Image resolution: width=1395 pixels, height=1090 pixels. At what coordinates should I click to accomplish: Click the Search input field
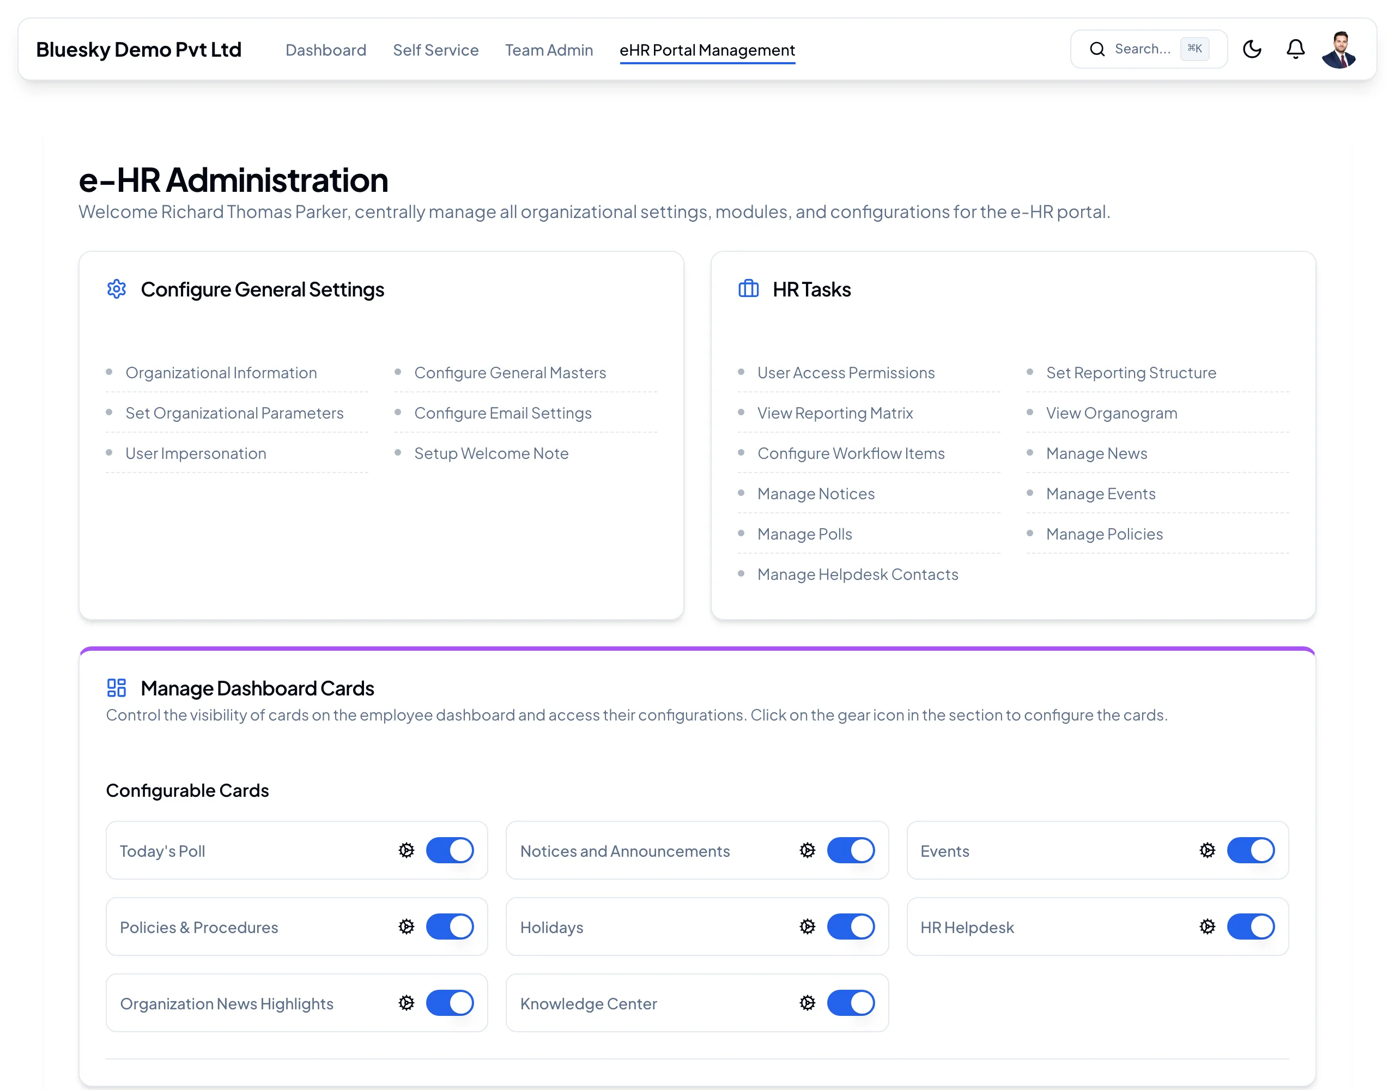(x=1149, y=49)
